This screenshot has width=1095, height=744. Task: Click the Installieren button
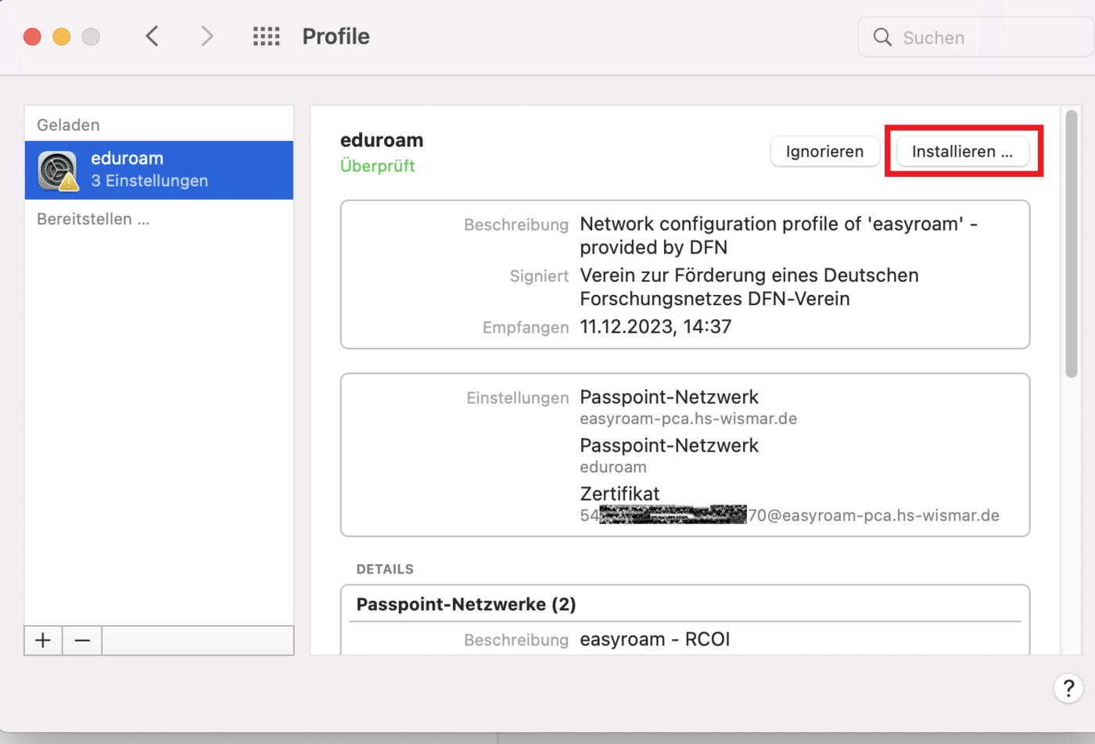point(962,151)
